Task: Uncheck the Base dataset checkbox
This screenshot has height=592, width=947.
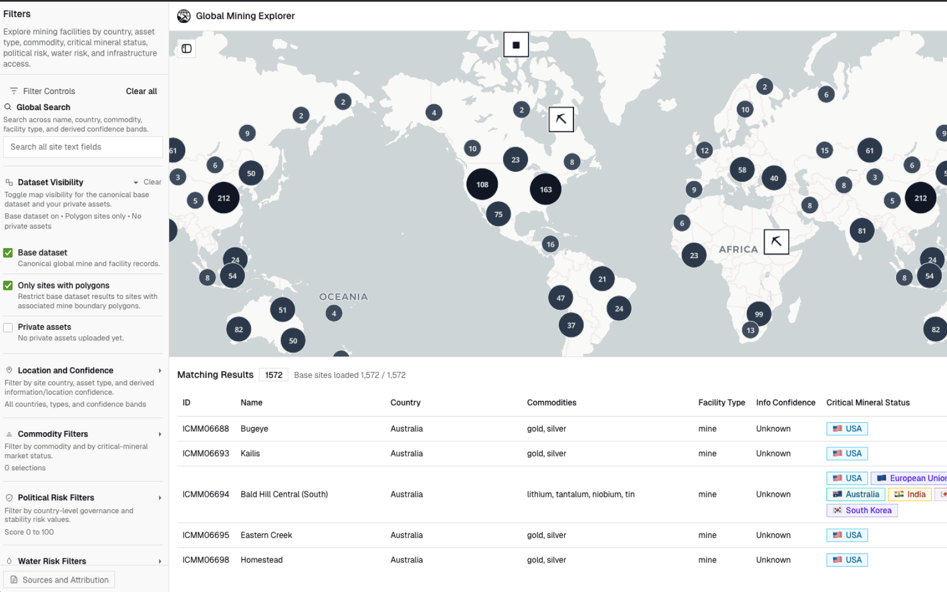Action: 8,253
